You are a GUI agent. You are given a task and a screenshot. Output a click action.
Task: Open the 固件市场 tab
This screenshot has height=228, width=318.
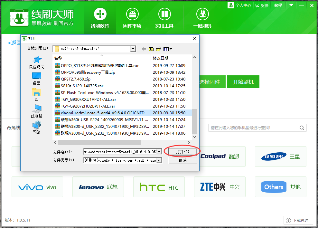132,18
